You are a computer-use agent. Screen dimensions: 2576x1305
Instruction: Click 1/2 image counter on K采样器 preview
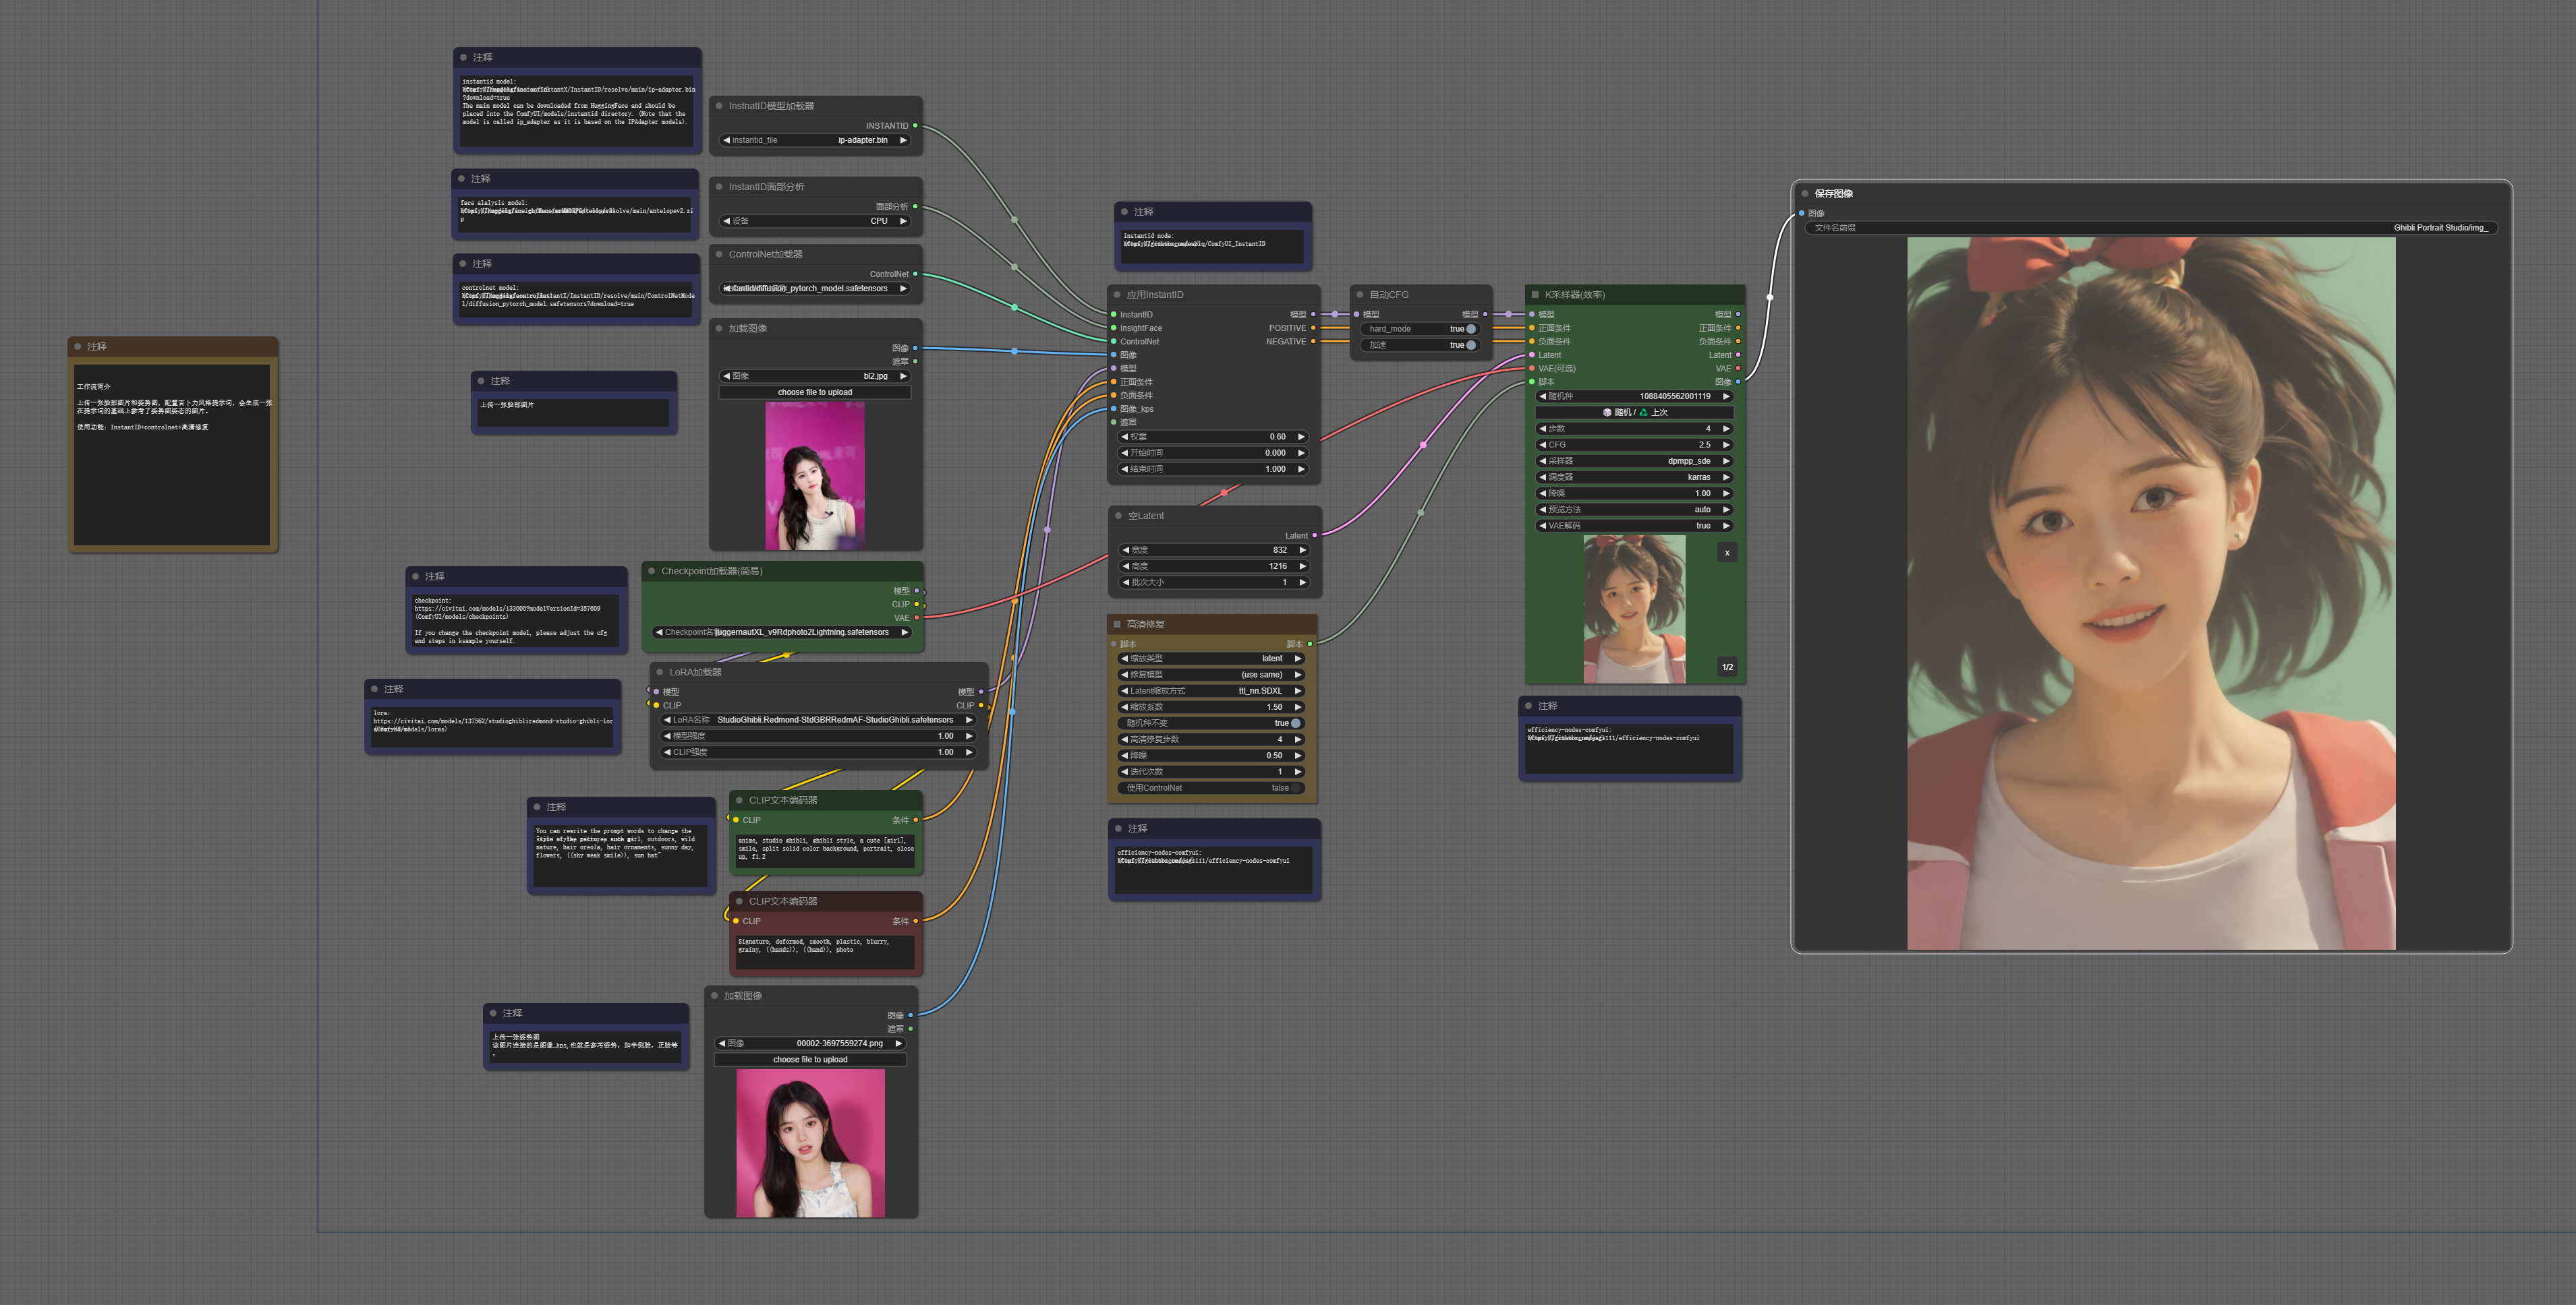point(1727,667)
